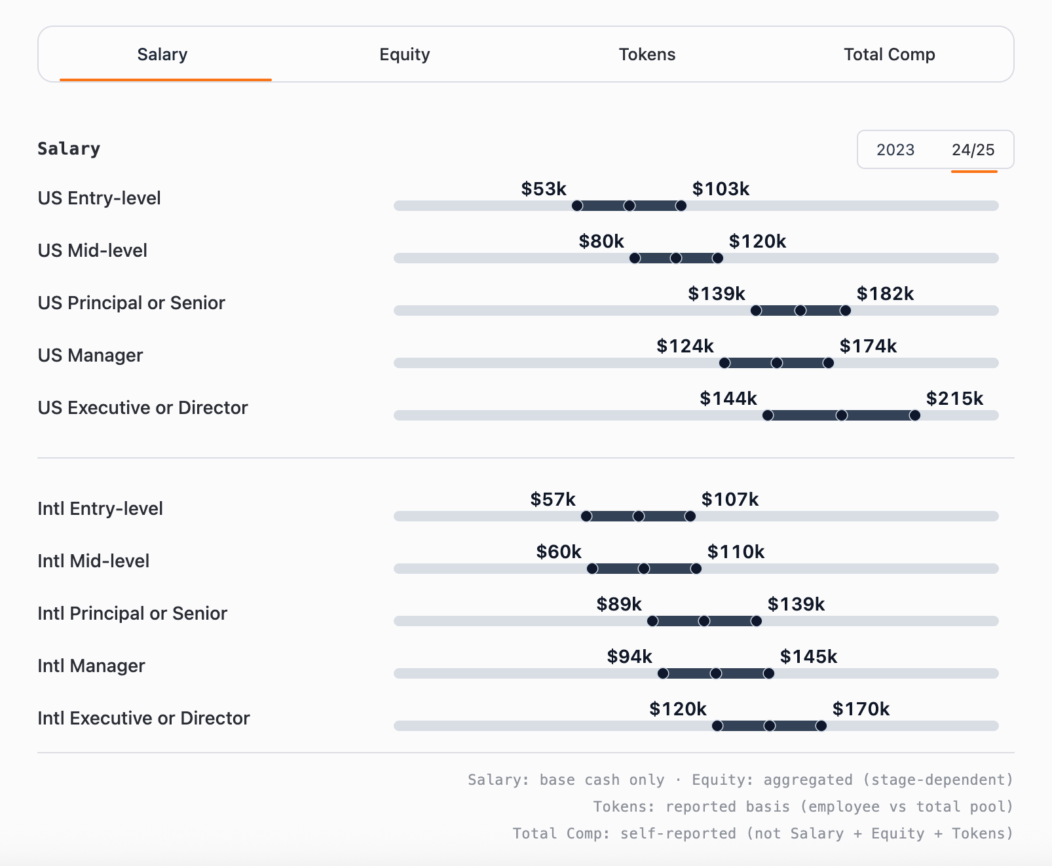Click US Manager median salary dot
The height and width of the screenshot is (866, 1052).
777,363
